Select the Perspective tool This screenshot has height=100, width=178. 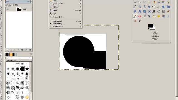pyautogui.click(x=140, y=11)
